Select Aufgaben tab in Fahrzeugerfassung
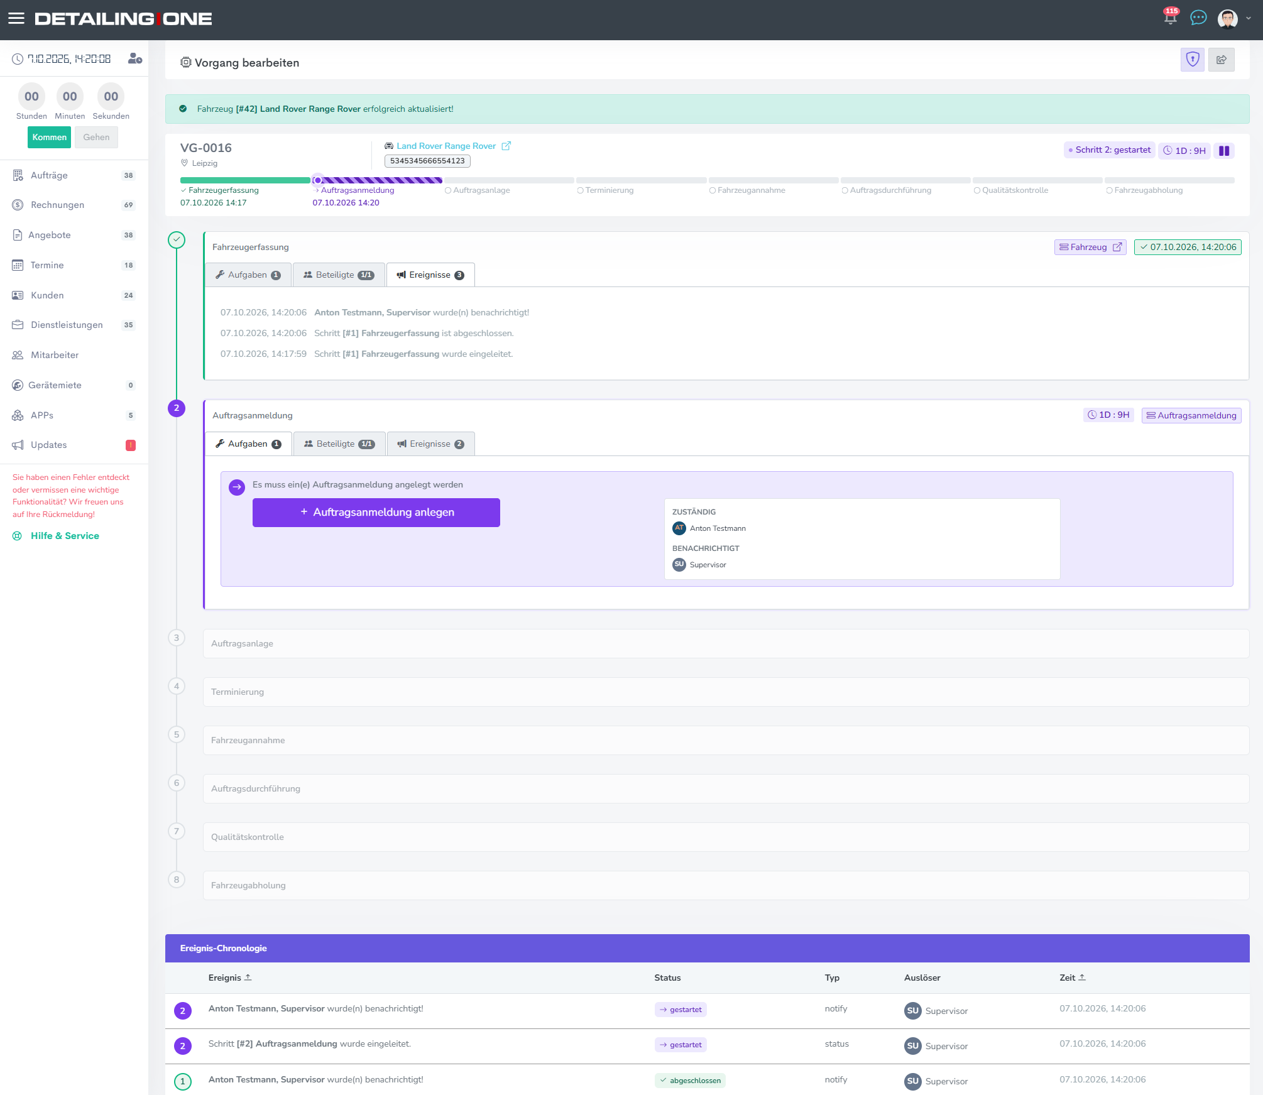Image resolution: width=1263 pixels, height=1095 pixels. point(248,275)
